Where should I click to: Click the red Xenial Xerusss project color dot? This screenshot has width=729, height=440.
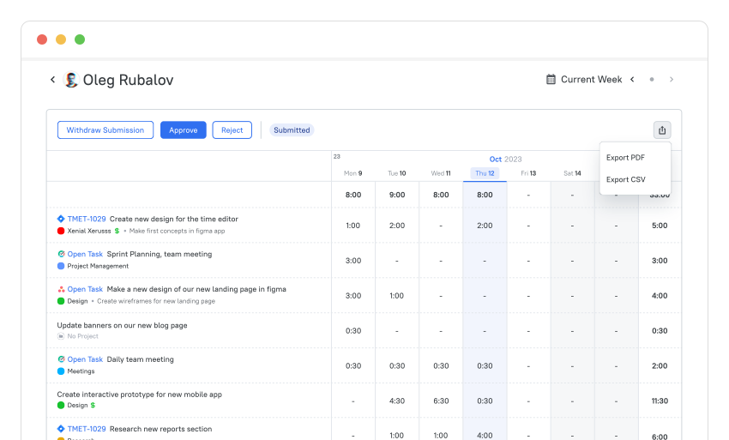pyautogui.click(x=61, y=231)
